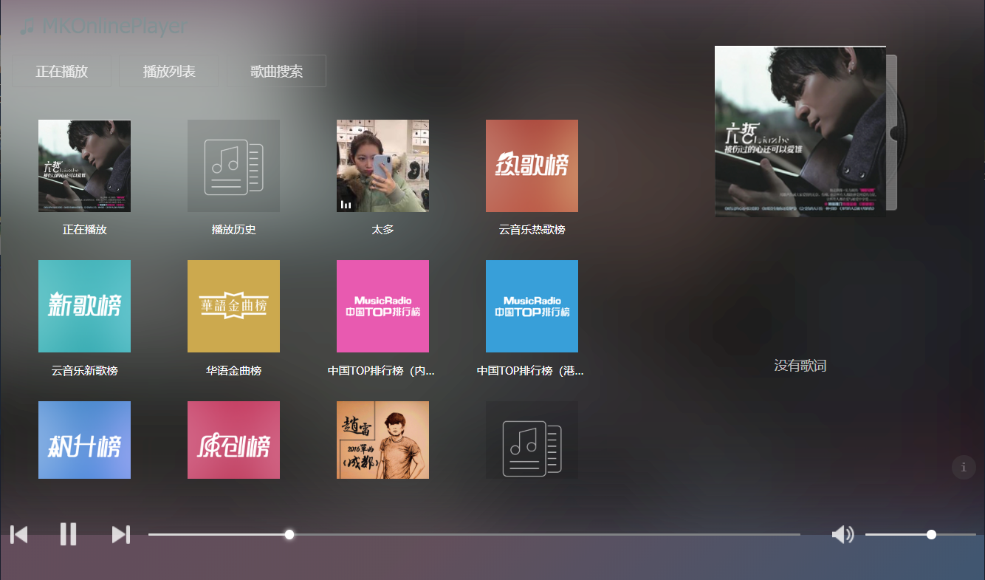Viewport: 985px width, 580px height.
Task: Open the 太多 playlist cover
Action: pos(382,166)
